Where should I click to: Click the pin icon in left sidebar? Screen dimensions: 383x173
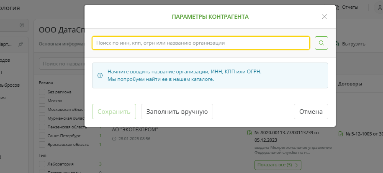coord(21,44)
